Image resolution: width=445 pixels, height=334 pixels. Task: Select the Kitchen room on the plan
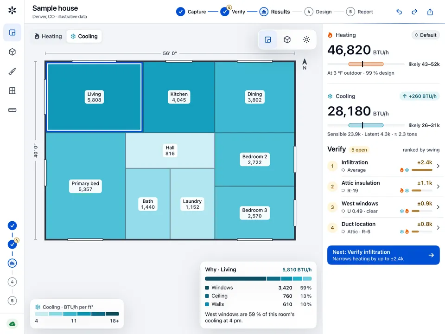(x=179, y=97)
